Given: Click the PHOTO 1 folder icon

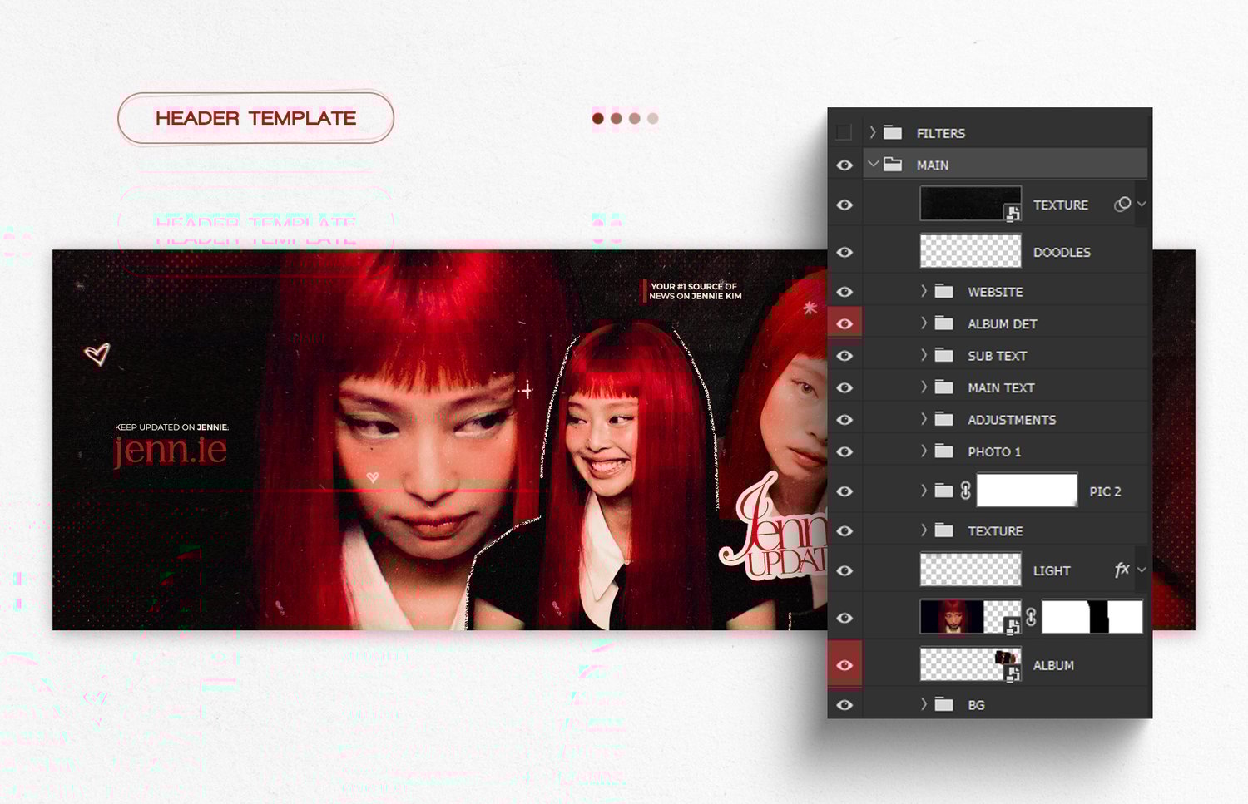Looking at the screenshot, I should coord(943,451).
